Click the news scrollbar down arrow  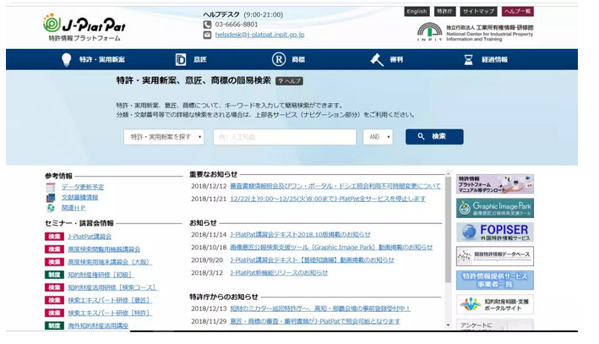point(448,325)
